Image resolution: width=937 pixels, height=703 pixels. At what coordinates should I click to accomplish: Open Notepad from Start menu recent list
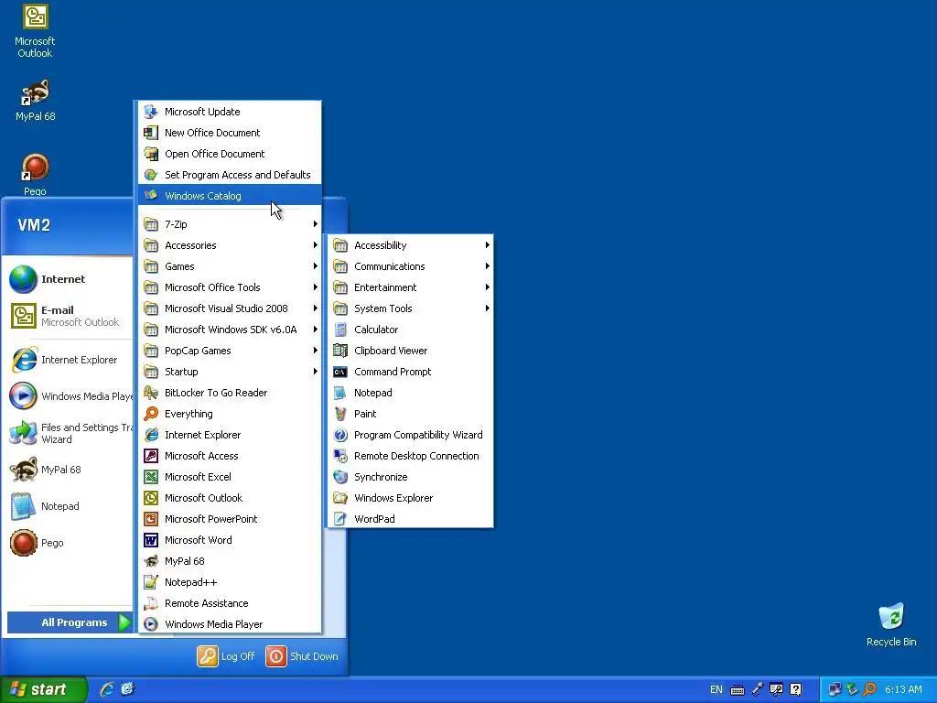coord(70,506)
